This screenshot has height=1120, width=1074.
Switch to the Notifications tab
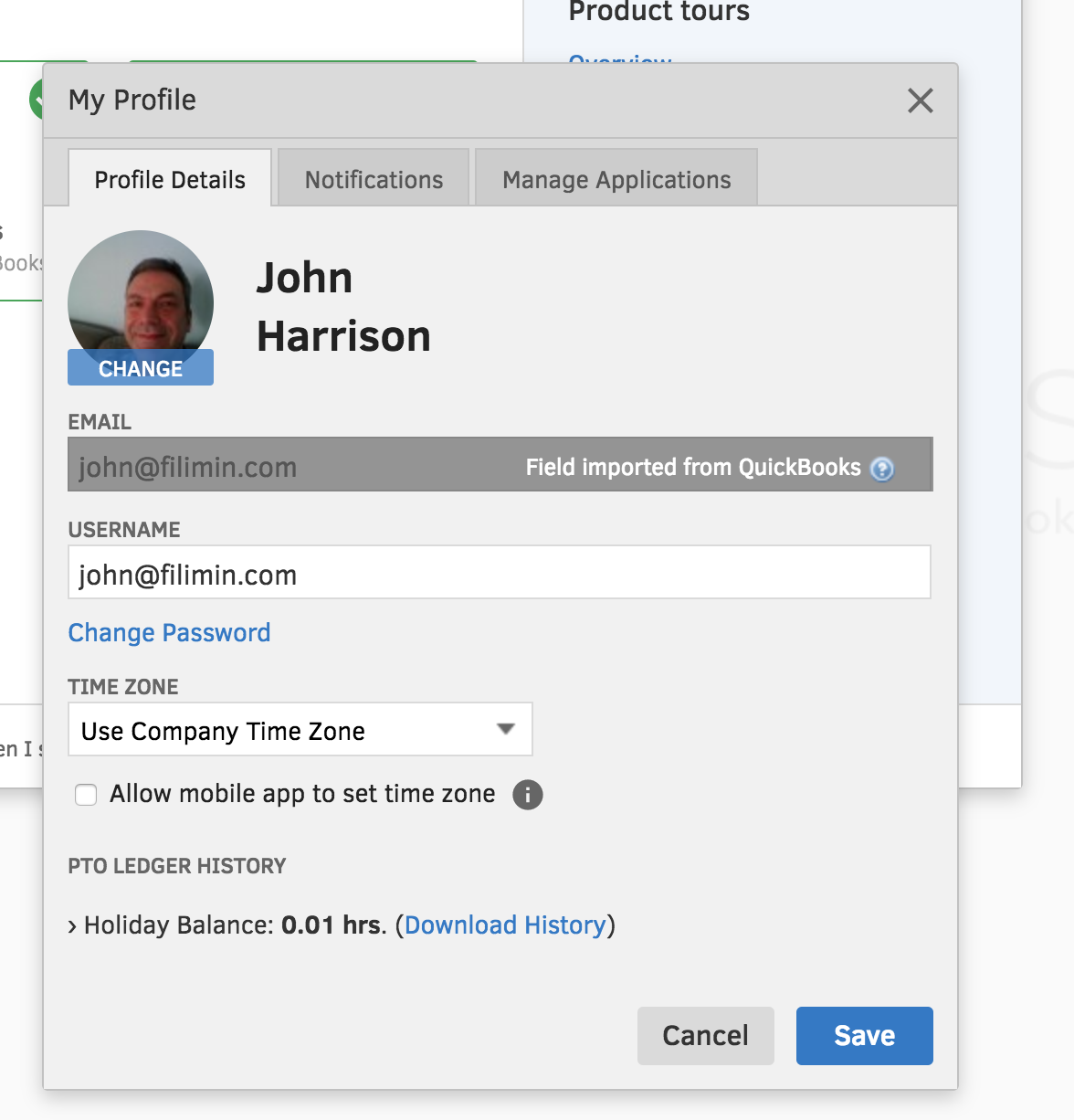(374, 179)
